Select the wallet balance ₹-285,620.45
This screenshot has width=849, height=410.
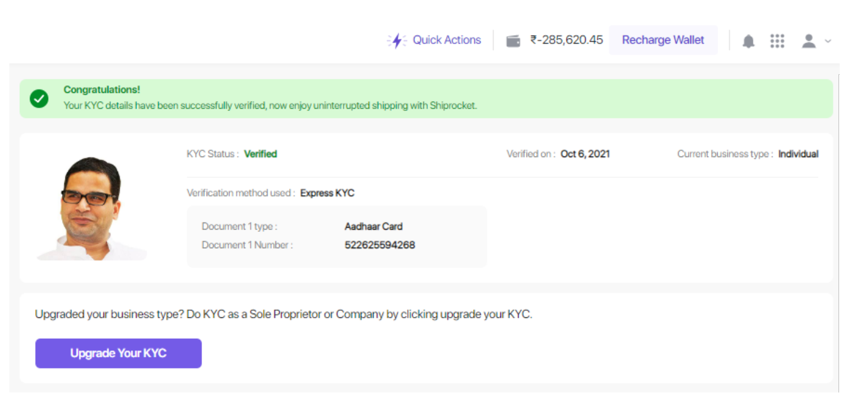tap(566, 40)
